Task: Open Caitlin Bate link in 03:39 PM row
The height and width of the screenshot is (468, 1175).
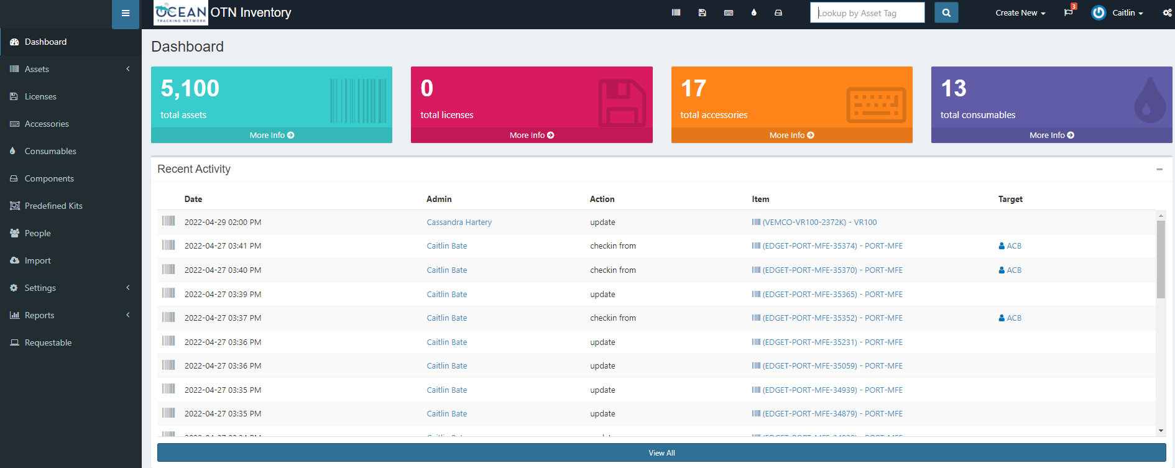Action: click(446, 294)
